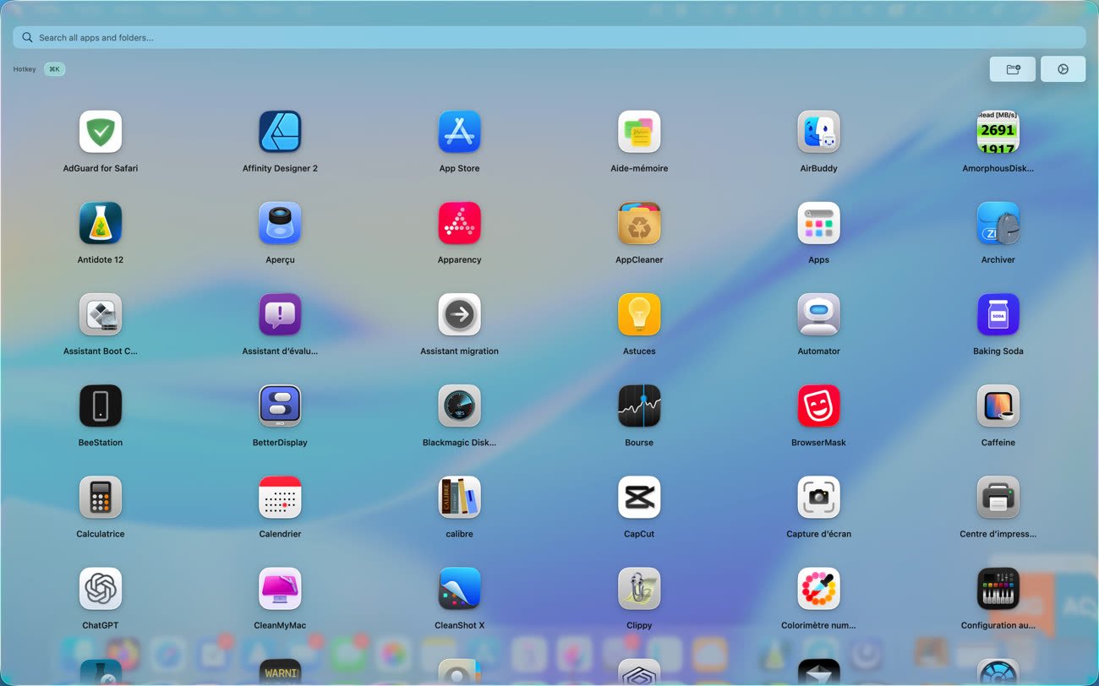Launch AirBuddy app
This screenshot has height=686, width=1099.
pyautogui.click(x=818, y=132)
